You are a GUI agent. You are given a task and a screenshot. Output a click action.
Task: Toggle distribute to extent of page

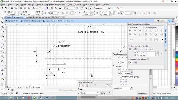point(135,62)
